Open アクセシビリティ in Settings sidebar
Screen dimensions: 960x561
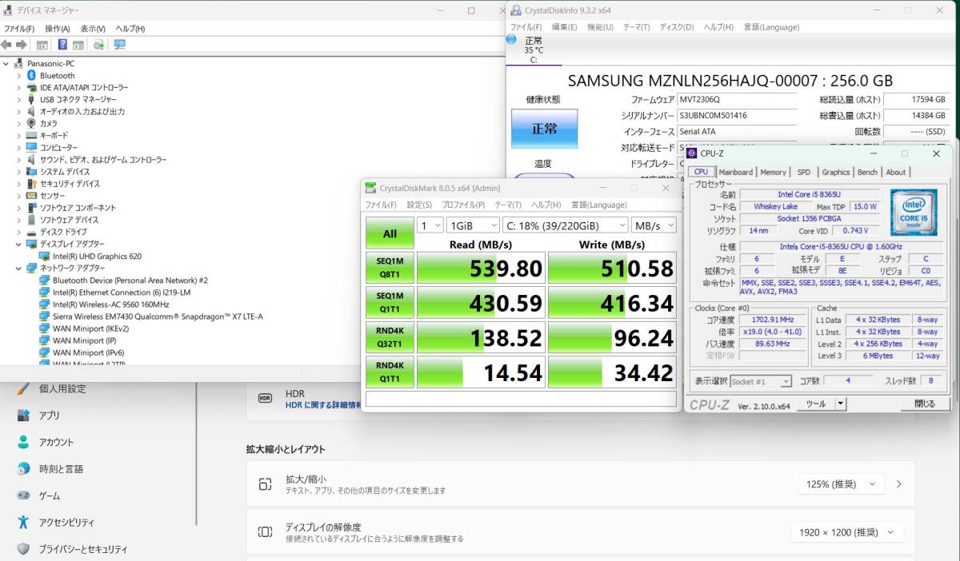pos(66,523)
